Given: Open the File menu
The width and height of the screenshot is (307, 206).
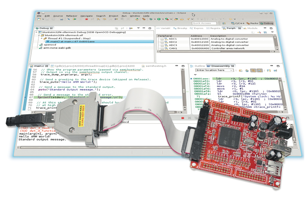Looking at the screenshot, I should (39, 16).
